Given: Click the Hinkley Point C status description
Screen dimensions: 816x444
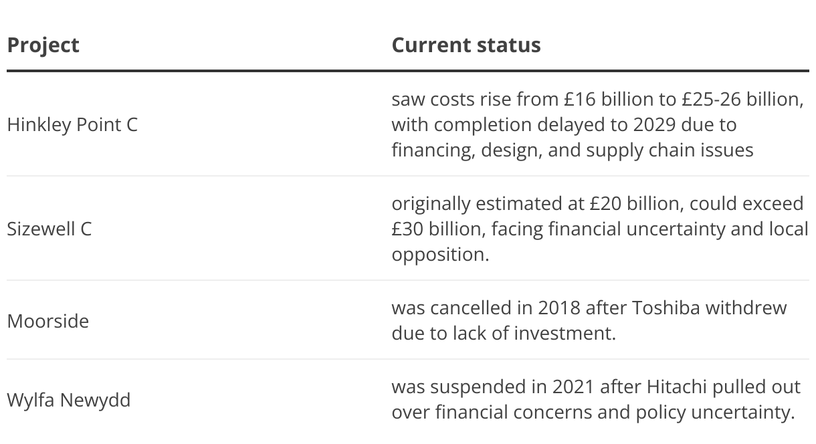Looking at the screenshot, I should [597, 124].
